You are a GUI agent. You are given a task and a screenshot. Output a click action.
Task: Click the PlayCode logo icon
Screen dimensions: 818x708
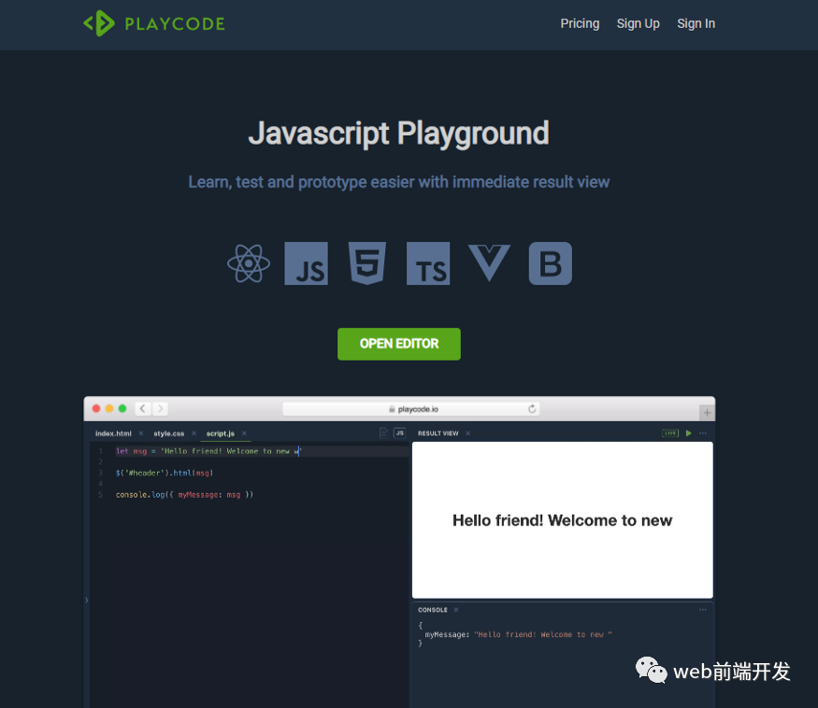pyautogui.click(x=99, y=23)
